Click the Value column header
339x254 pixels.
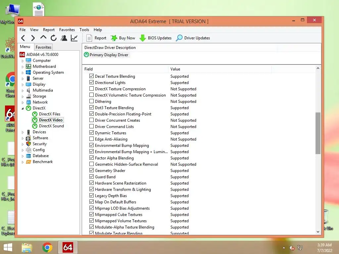[x=220, y=69]
